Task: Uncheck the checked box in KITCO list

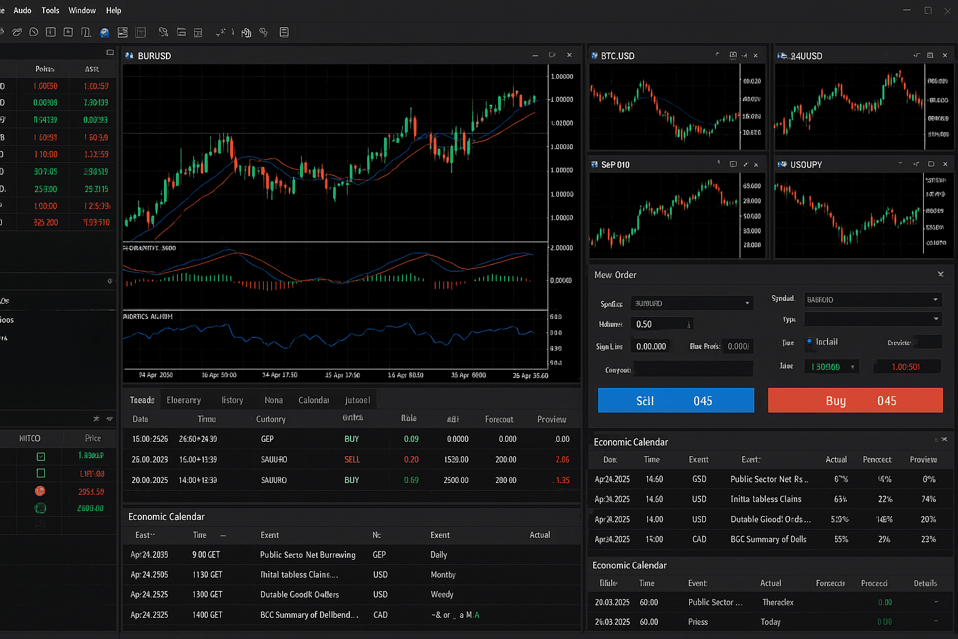Action: click(41, 456)
